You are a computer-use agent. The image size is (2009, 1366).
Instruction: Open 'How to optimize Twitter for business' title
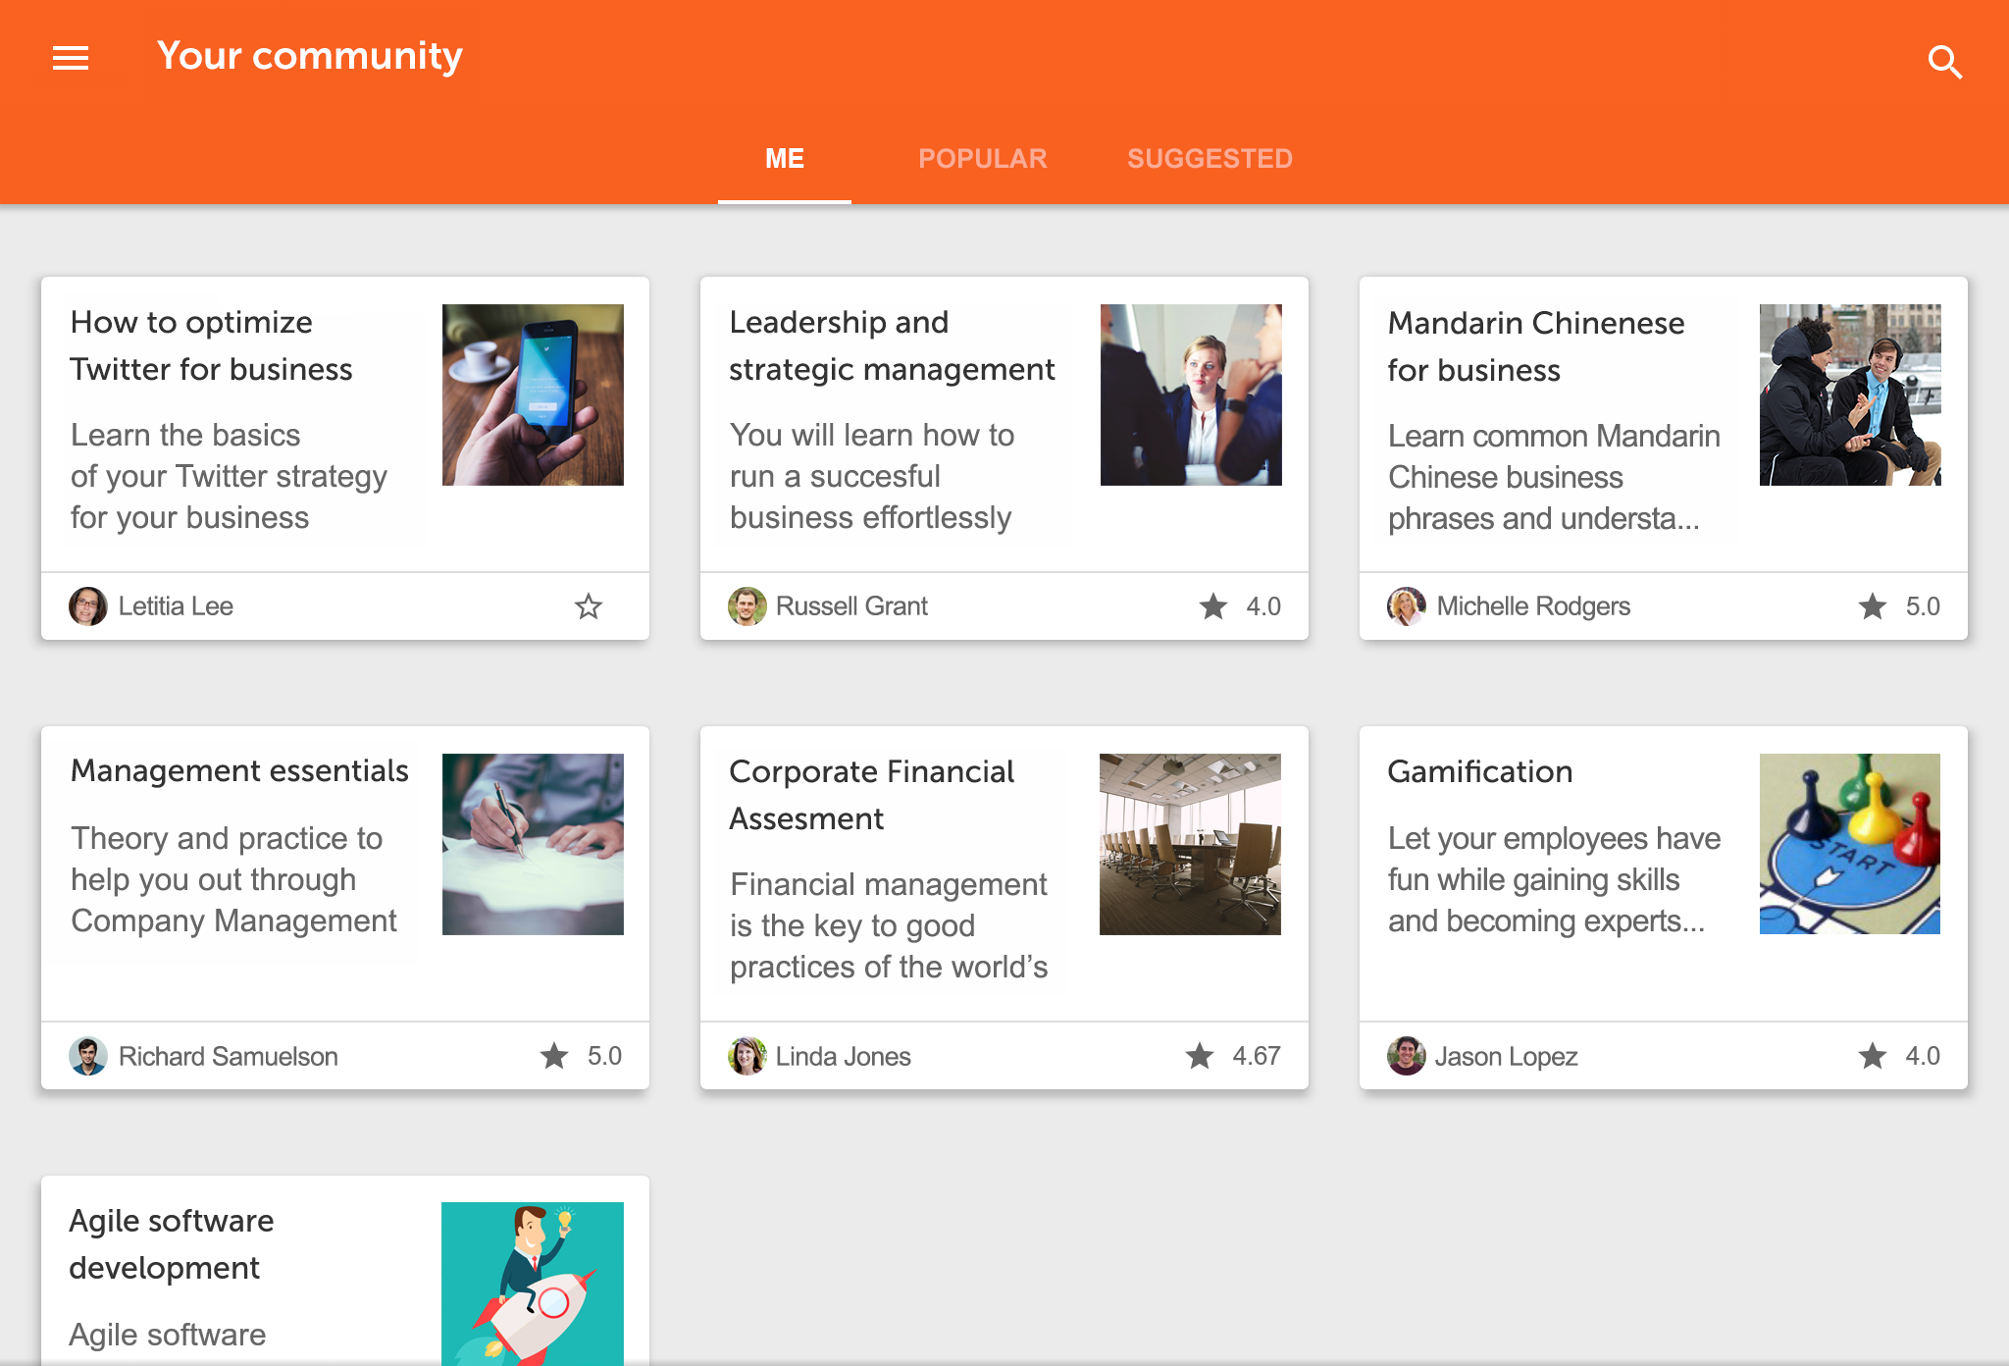pyautogui.click(x=211, y=345)
